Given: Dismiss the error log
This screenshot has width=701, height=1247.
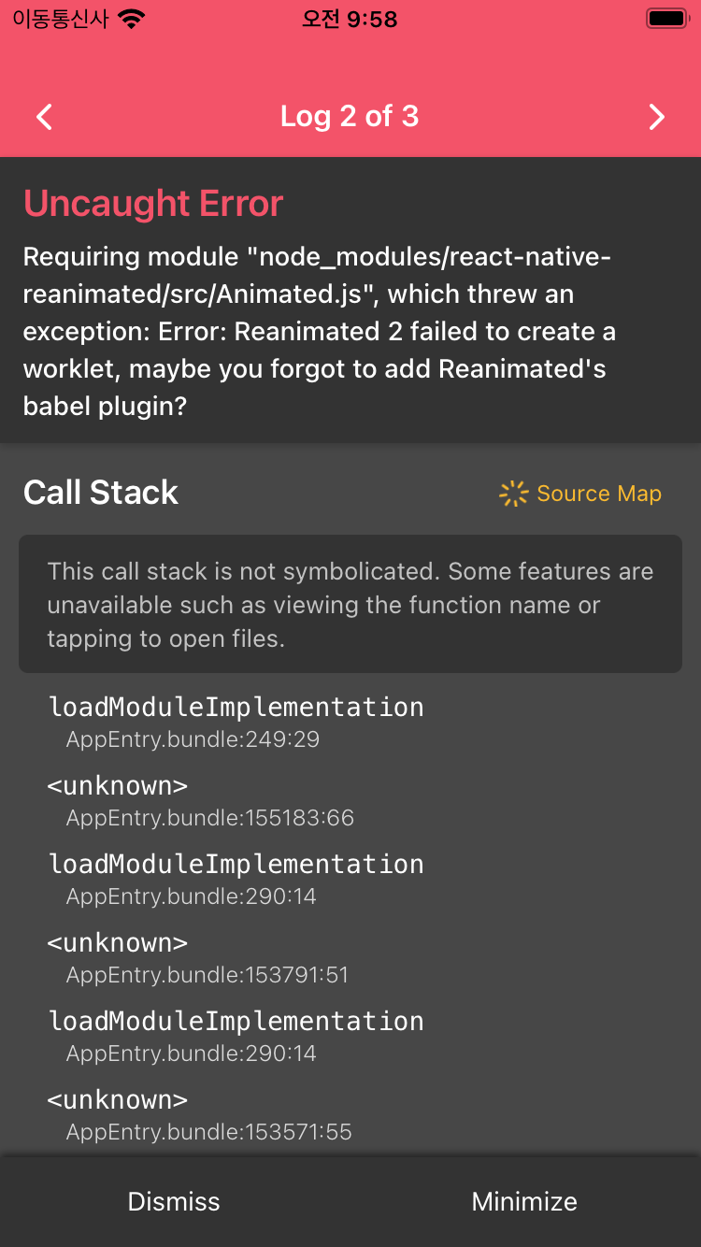Looking at the screenshot, I should pyautogui.click(x=174, y=1201).
